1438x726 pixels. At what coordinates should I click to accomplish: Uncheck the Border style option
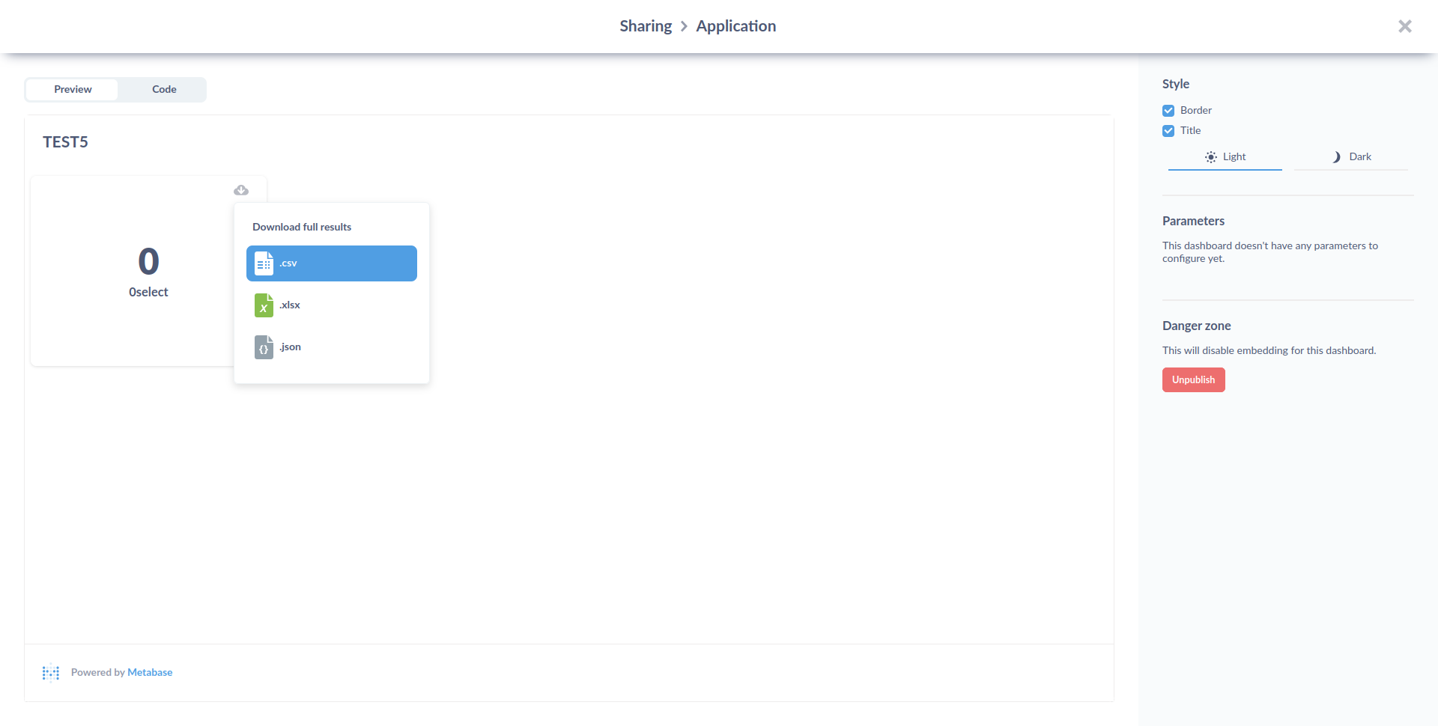pyautogui.click(x=1168, y=110)
